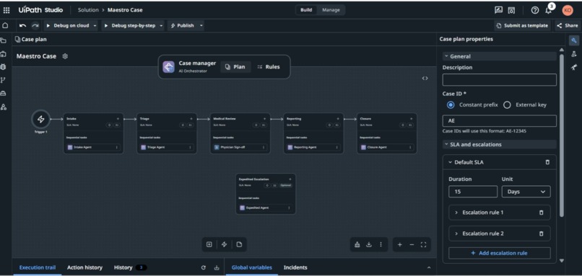Open the Action history tab
Image resolution: width=582 pixels, height=276 pixels.
[84, 267]
